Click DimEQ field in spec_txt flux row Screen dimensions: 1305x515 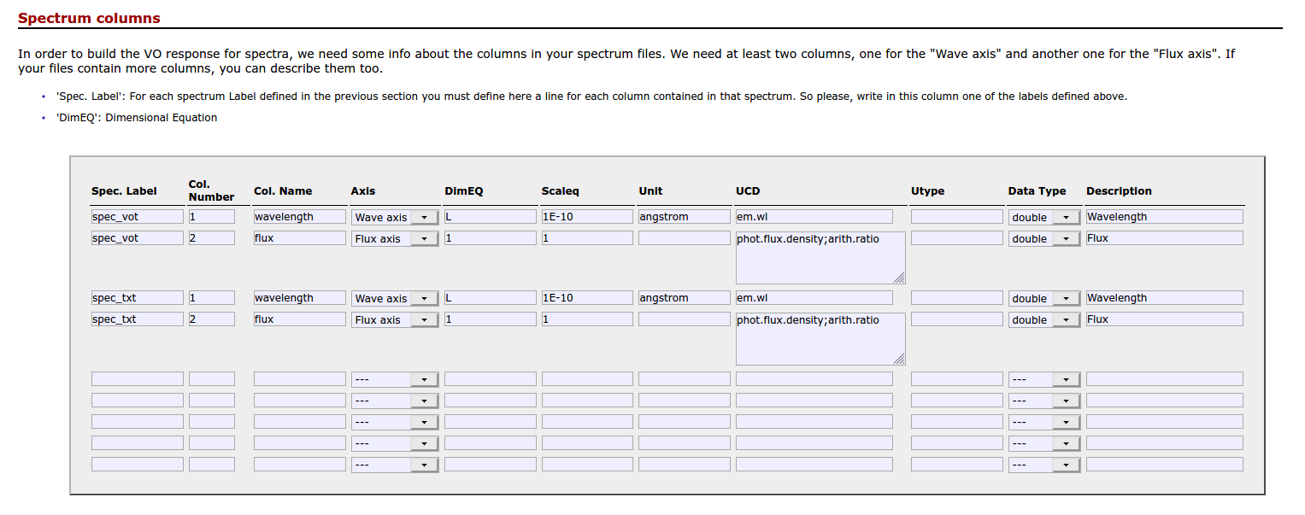[491, 319]
